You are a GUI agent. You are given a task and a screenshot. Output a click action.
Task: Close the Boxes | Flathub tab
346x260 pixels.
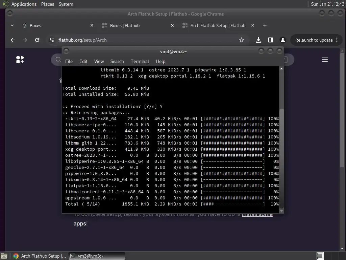coord(172,26)
